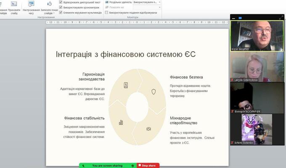
Task: Click the green screen sharing status bar
Action: (108, 165)
